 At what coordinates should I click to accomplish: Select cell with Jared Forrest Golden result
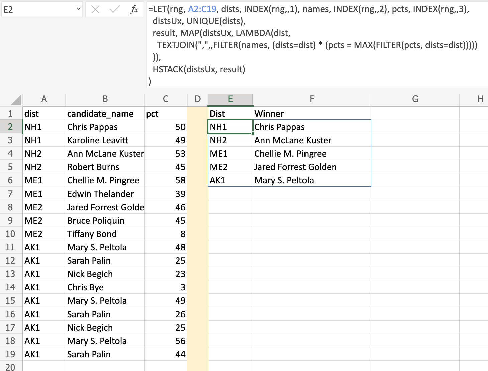pyautogui.click(x=312, y=167)
